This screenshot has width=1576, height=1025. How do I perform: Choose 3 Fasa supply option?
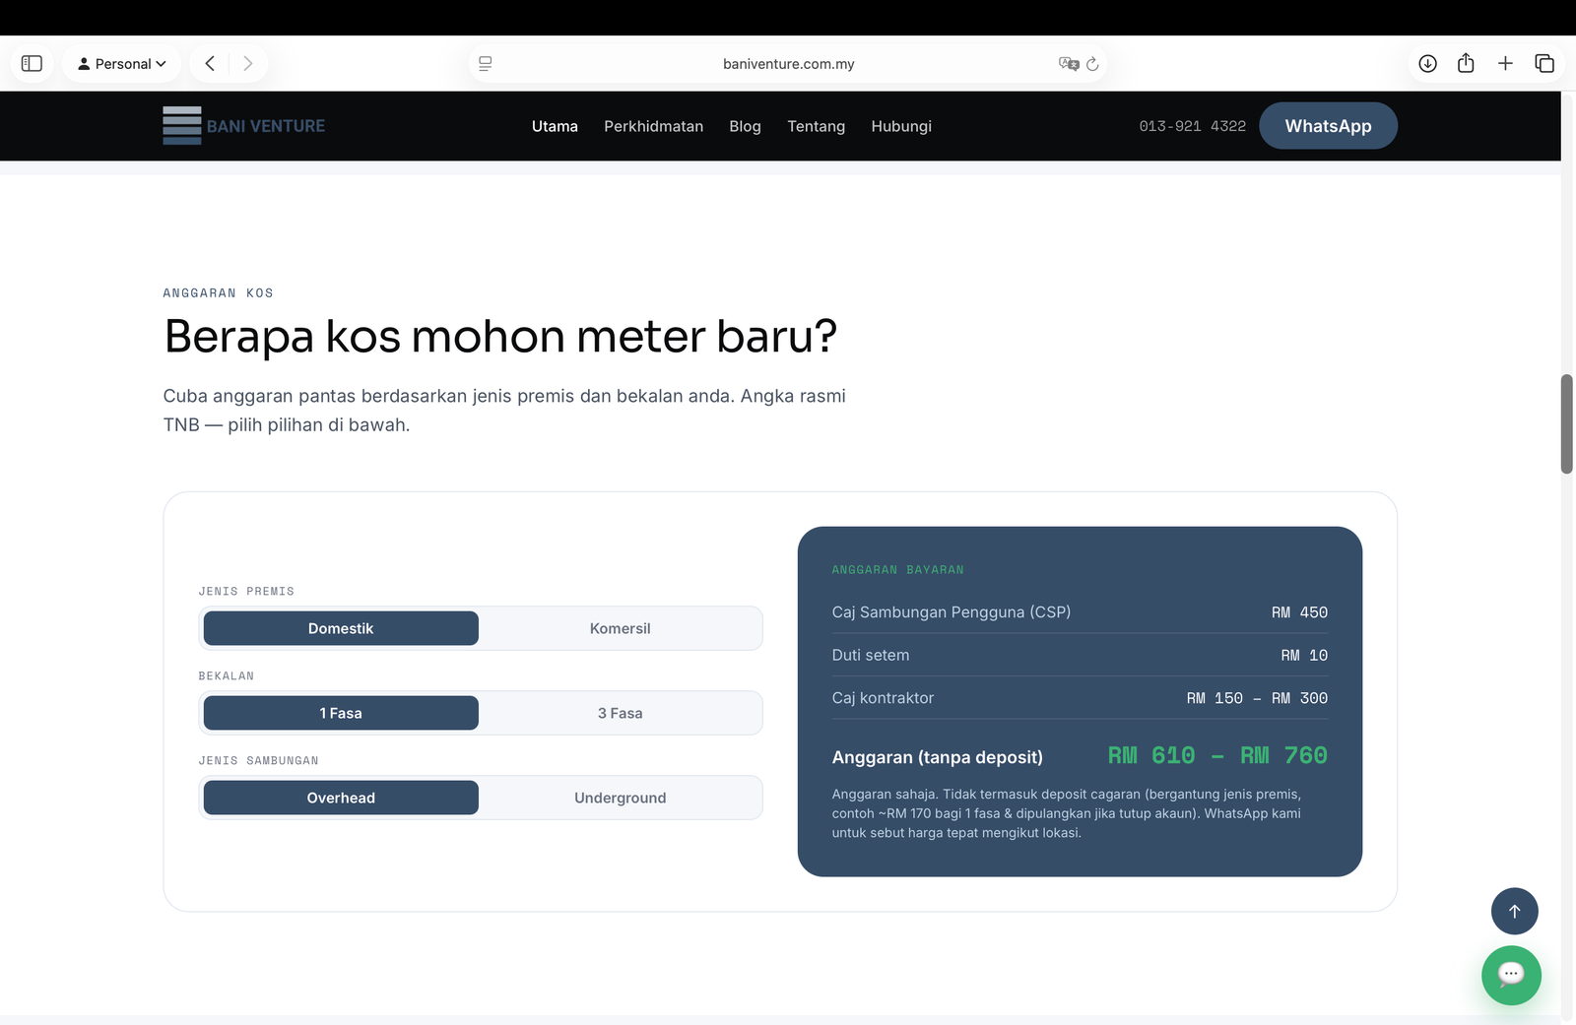tap(620, 713)
